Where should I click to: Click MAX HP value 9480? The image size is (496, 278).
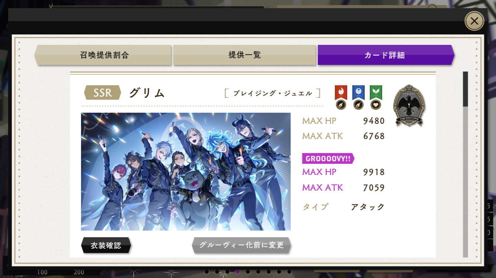[374, 121]
